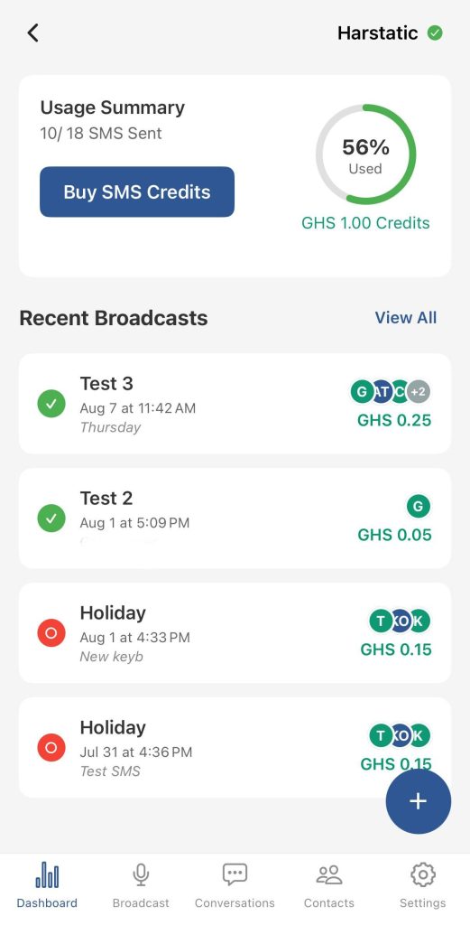Tap the back arrow icon
Screen dimensions: 470x925
33,33
